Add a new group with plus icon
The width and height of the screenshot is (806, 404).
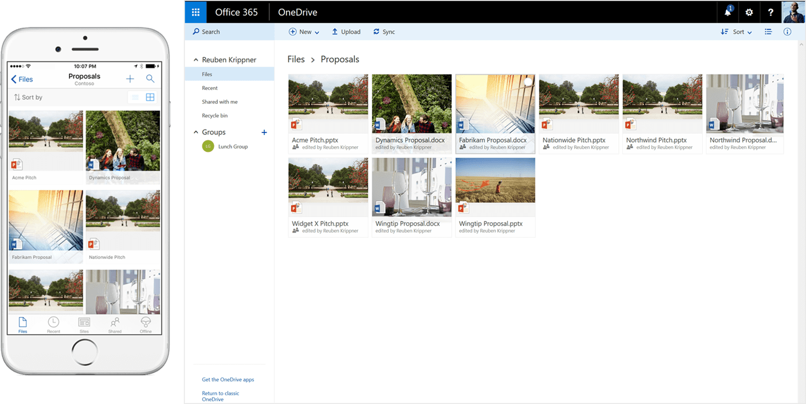tap(264, 132)
